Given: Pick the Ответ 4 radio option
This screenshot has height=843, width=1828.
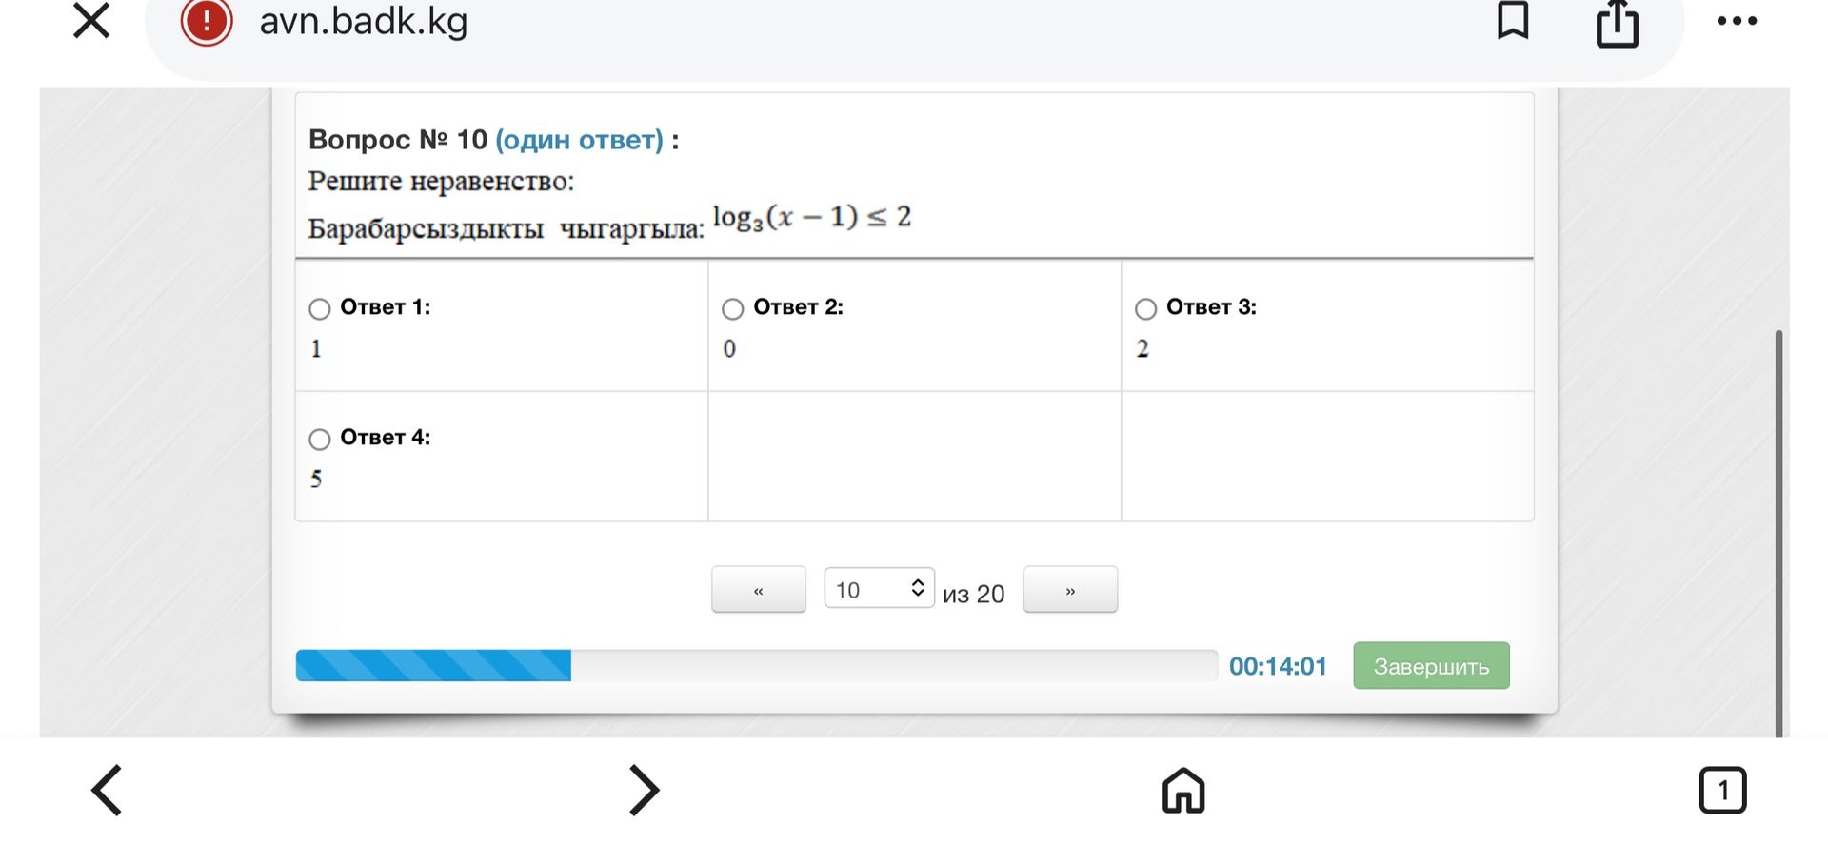Looking at the screenshot, I should [320, 439].
